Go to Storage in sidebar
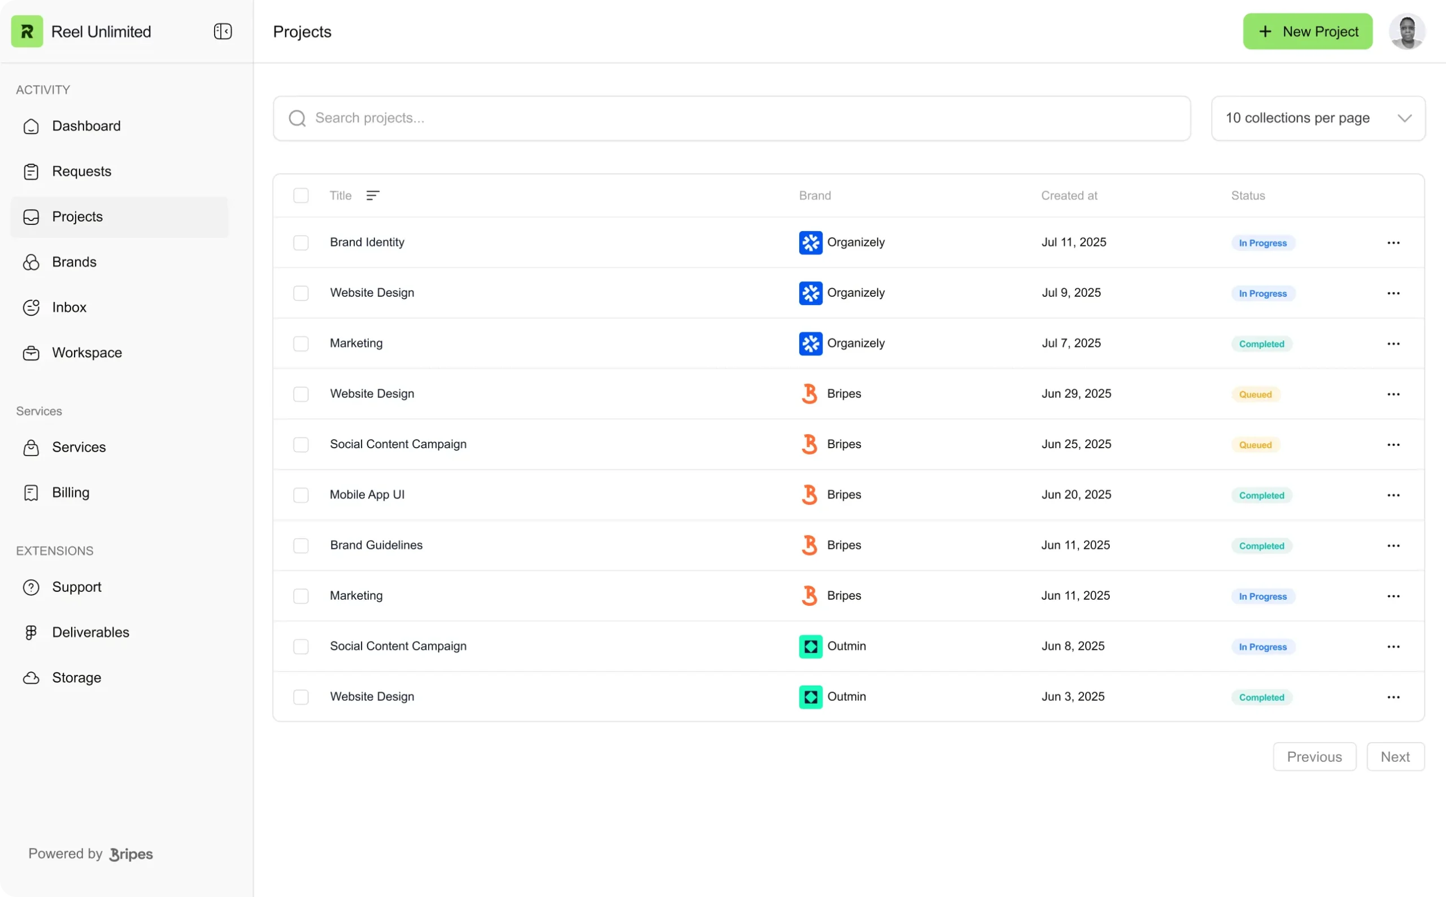This screenshot has width=1446, height=897. (119, 678)
